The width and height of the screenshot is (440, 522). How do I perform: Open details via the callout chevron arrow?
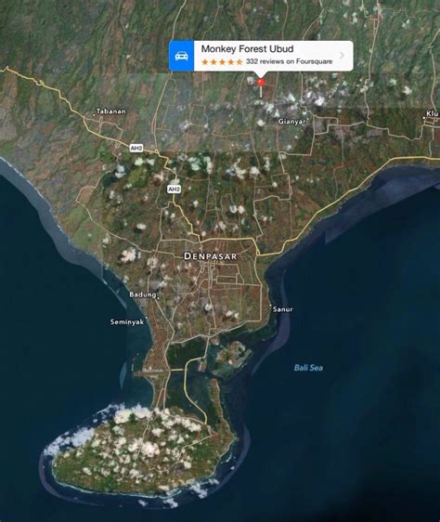[342, 55]
